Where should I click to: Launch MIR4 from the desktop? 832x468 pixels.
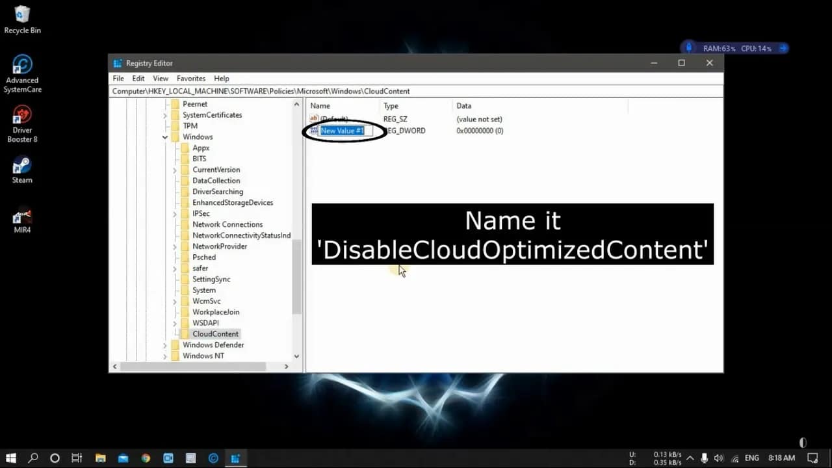point(21,216)
